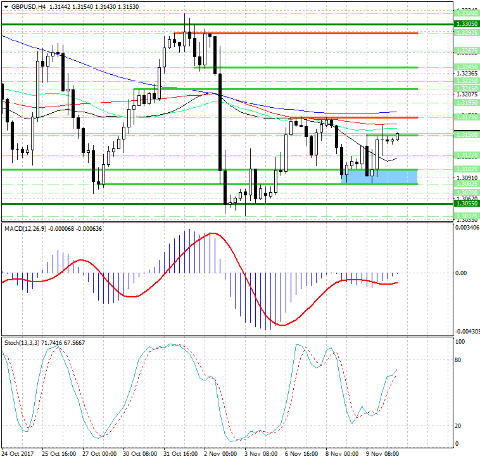Select the 1.30550 support price label
Image resolution: width=480 pixels, height=461 pixels.
465,204
